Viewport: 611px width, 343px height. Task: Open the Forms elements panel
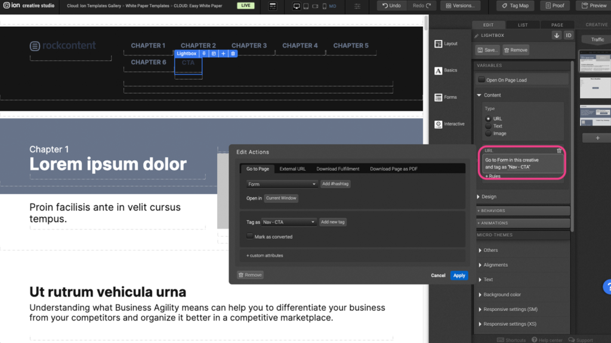445,97
